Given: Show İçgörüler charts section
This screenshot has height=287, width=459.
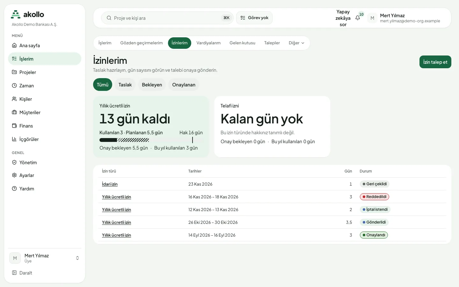Looking at the screenshot, I should 45,139.
